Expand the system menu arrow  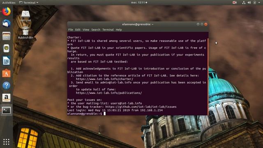(x=260, y=3)
